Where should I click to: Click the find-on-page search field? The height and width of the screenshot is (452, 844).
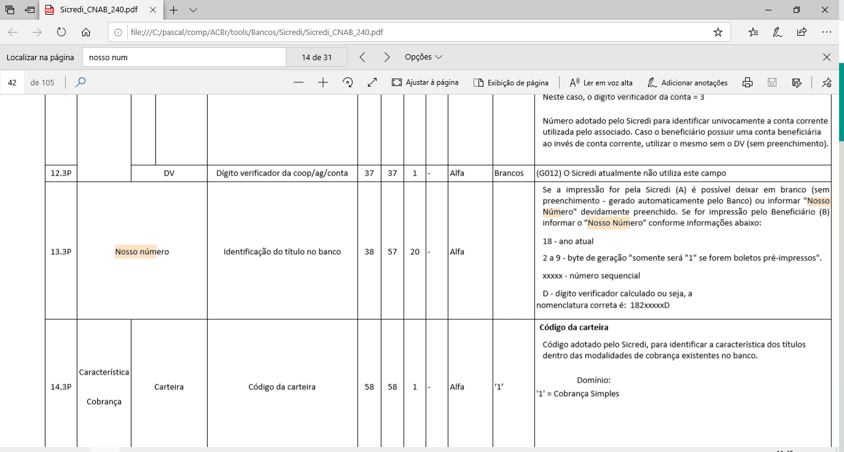point(184,57)
